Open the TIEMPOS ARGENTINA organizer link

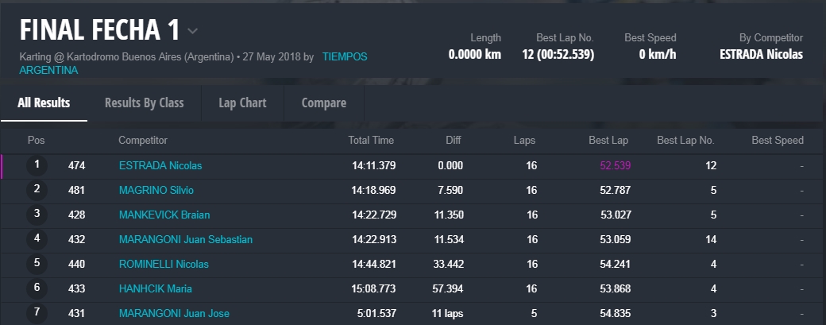pyautogui.click(x=344, y=57)
